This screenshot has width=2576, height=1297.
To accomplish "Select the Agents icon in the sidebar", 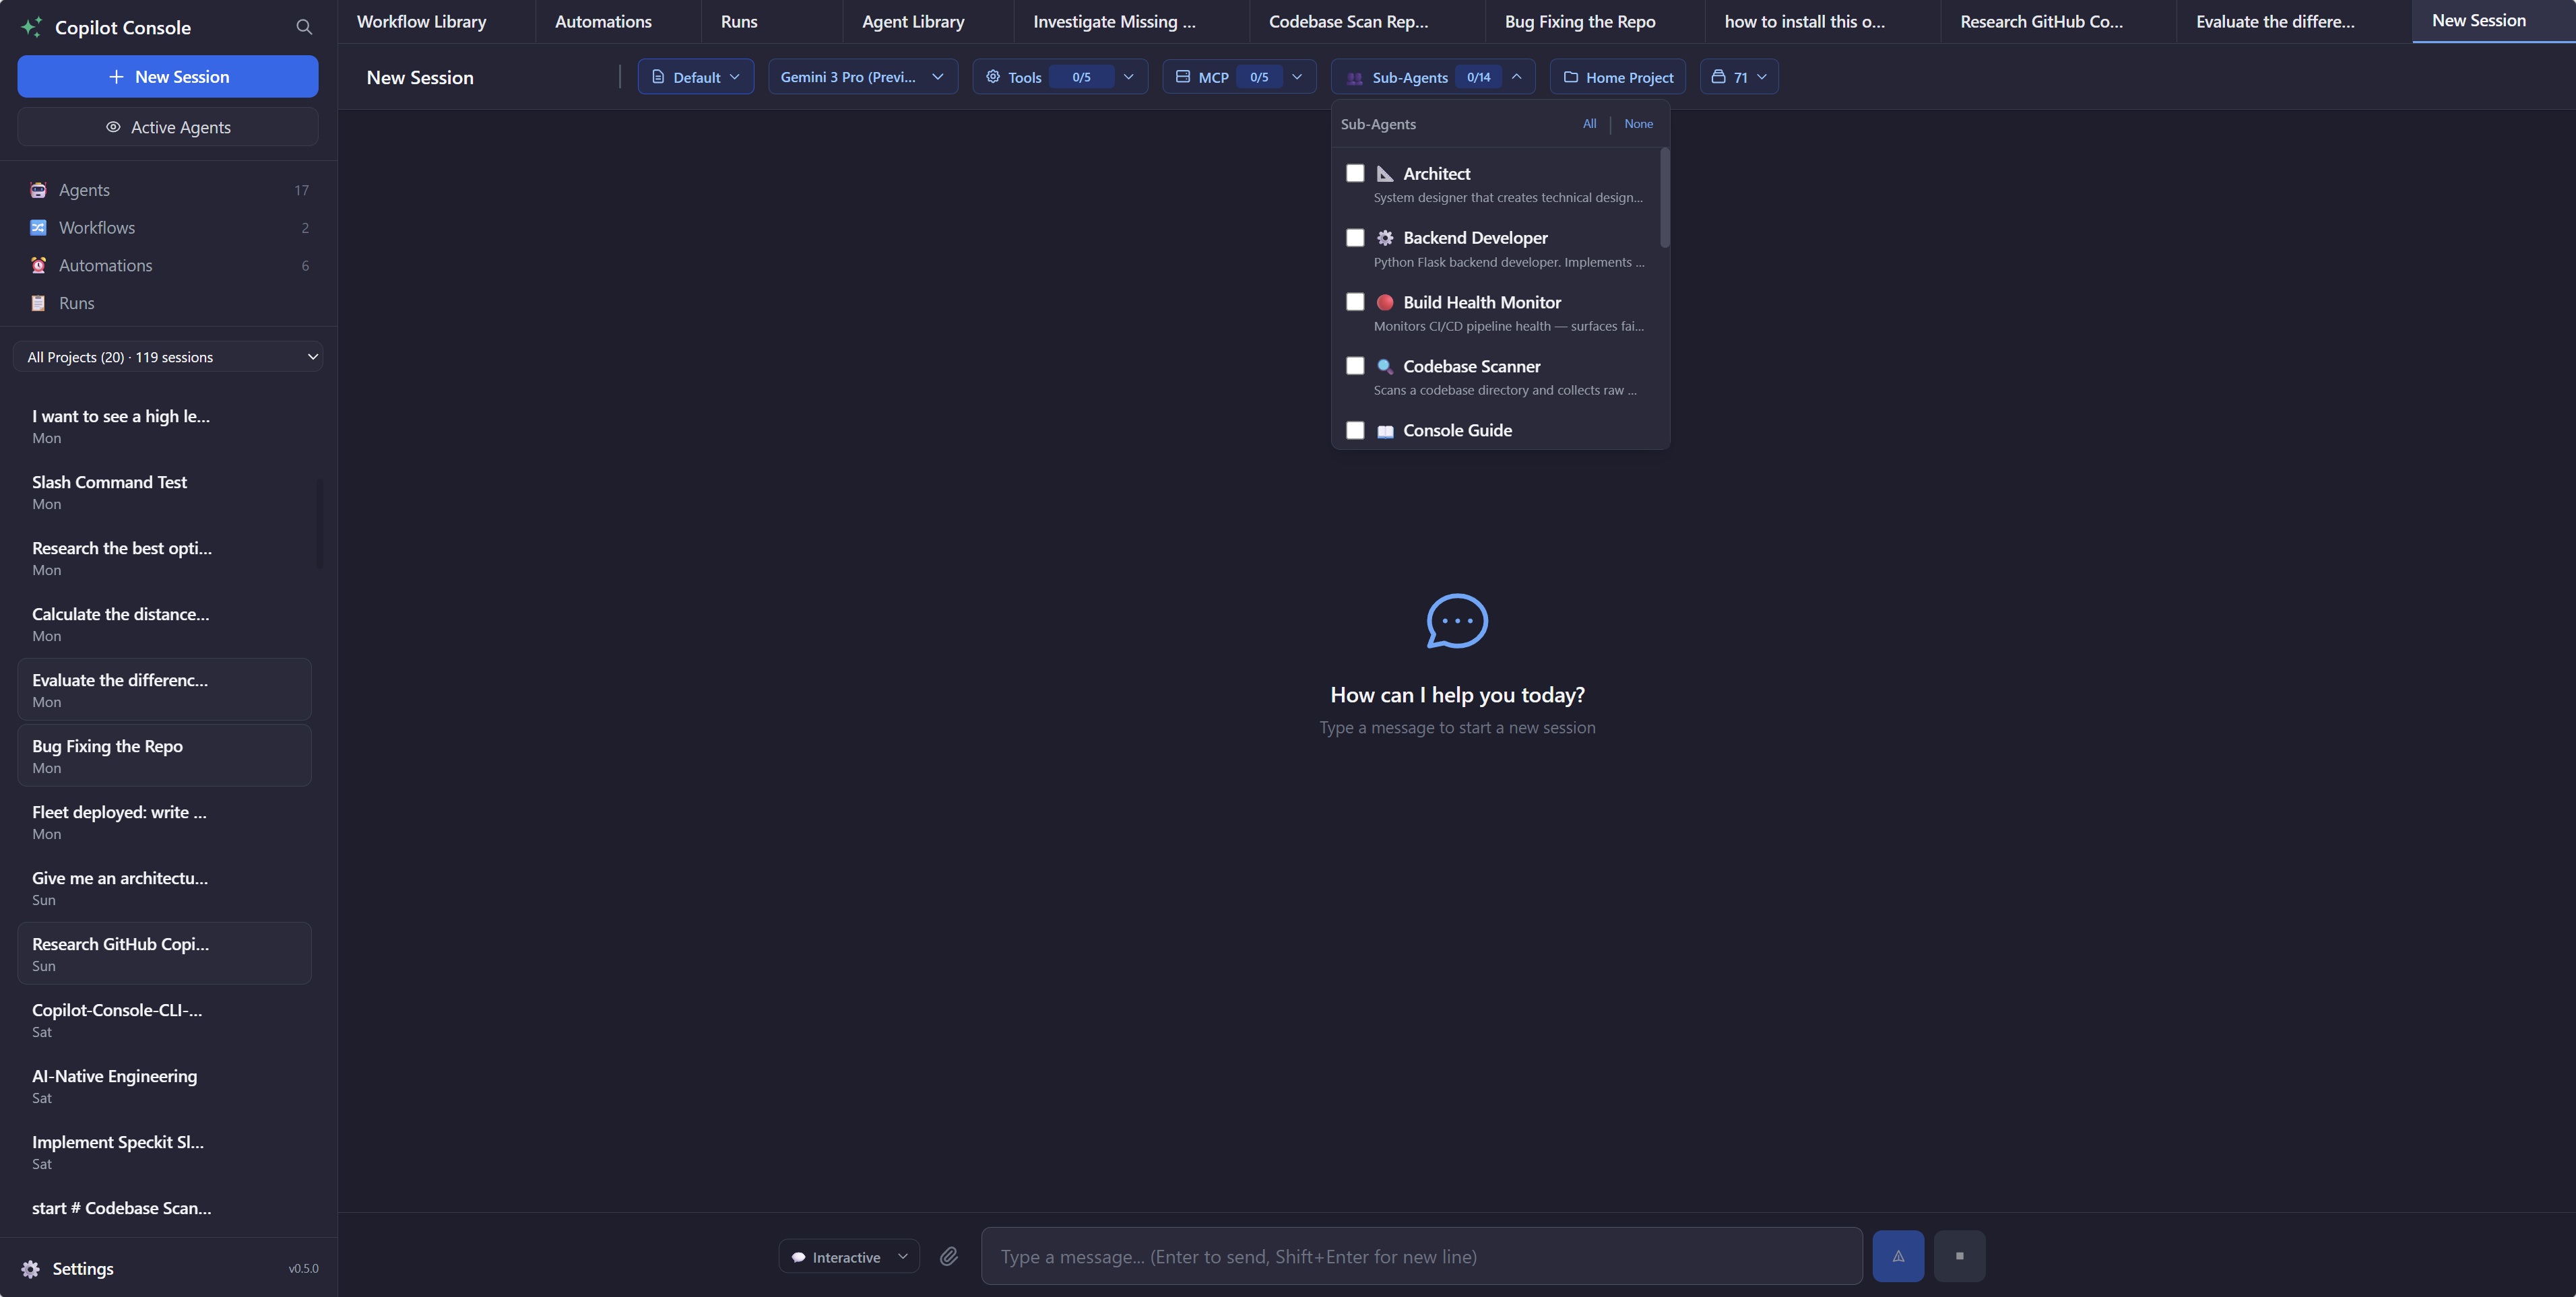I will [x=38, y=189].
